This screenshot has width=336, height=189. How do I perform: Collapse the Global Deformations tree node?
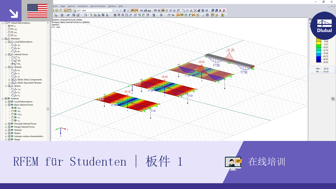tap(3, 23)
